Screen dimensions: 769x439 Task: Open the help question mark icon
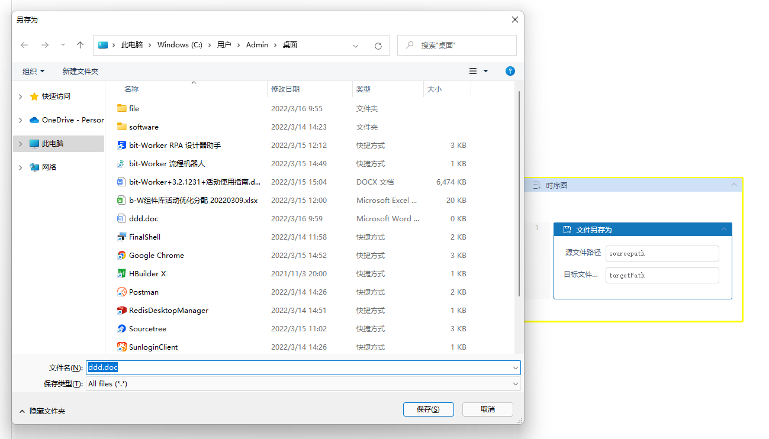(x=510, y=71)
